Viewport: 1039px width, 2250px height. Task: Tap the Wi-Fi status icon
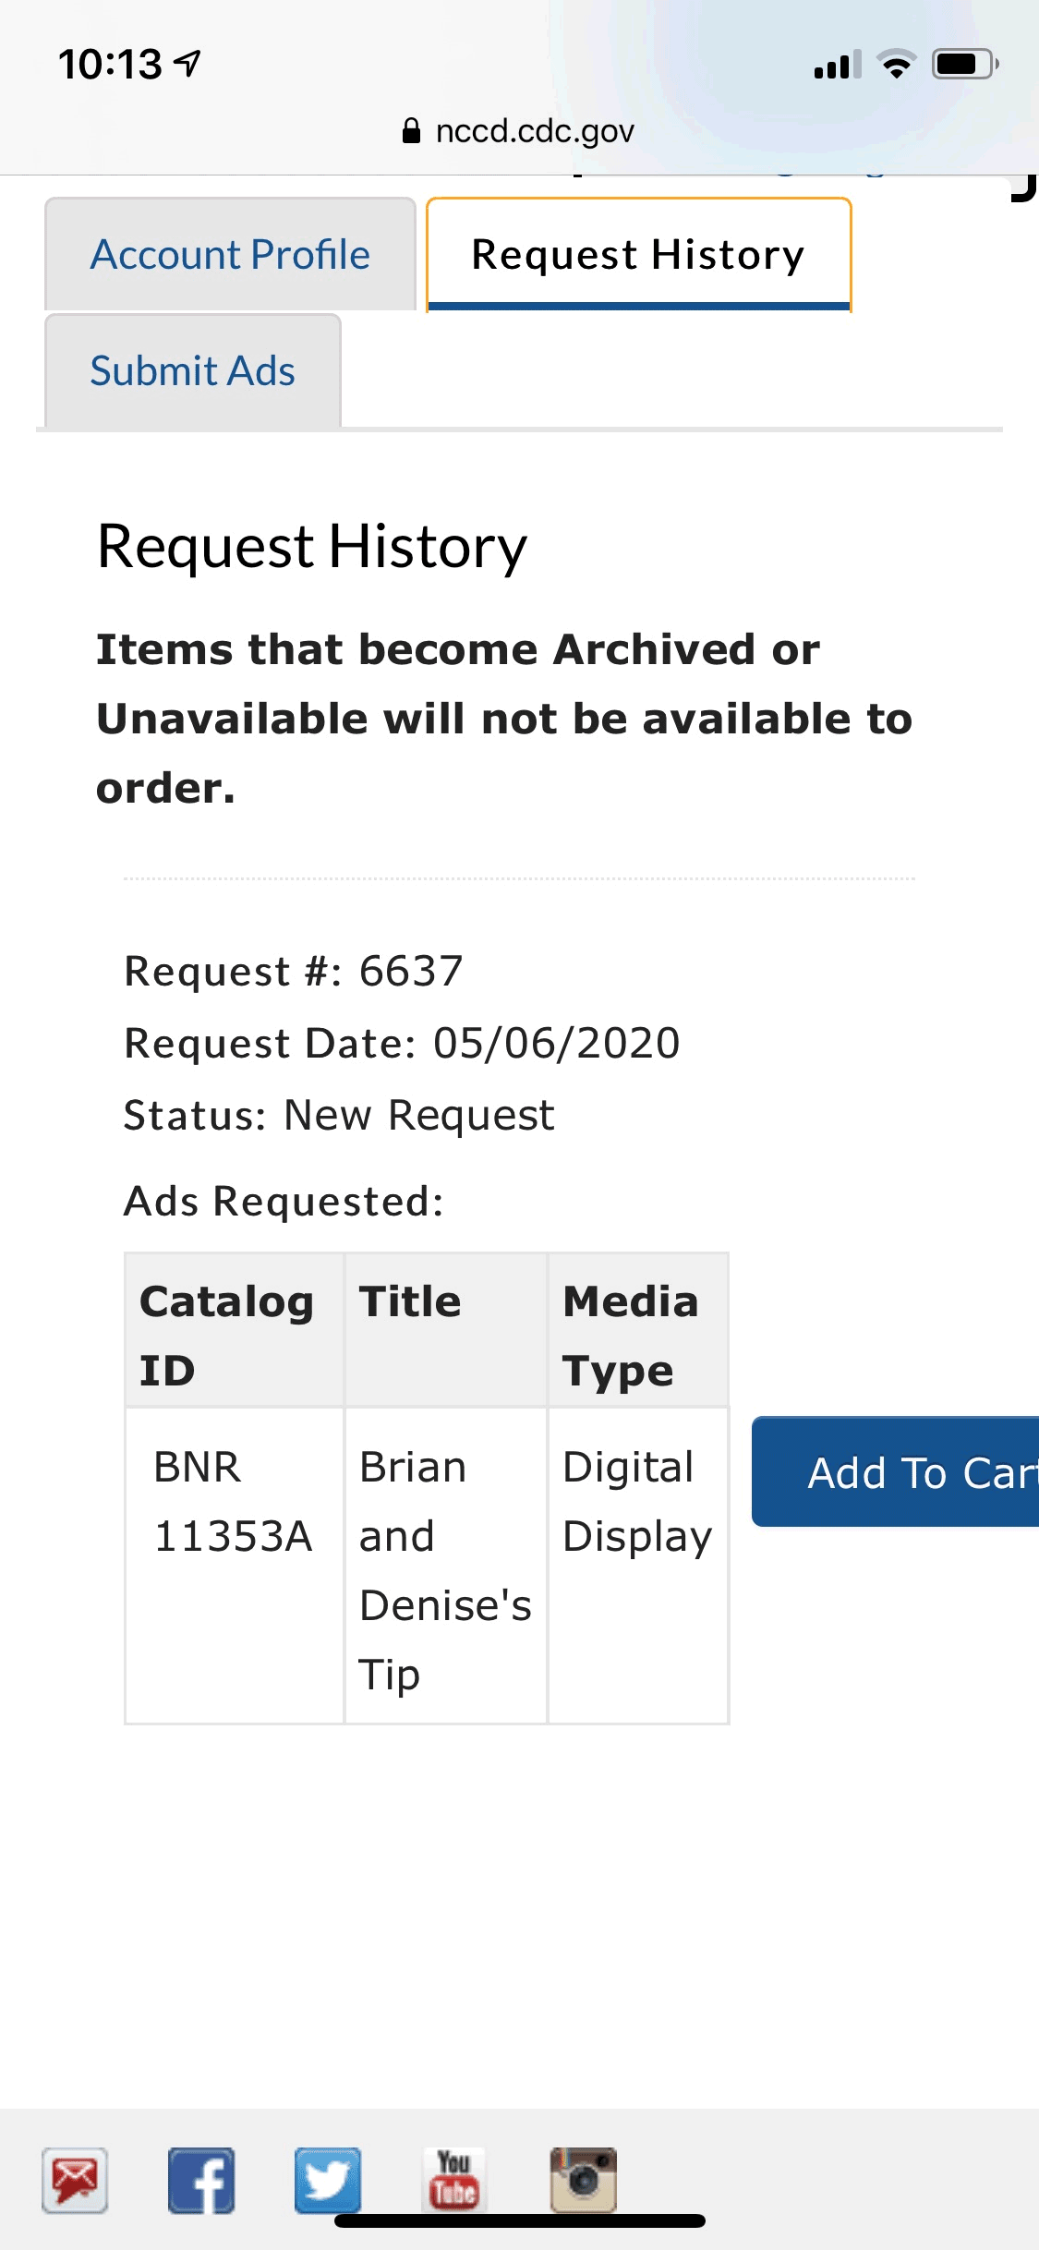tap(895, 65)
